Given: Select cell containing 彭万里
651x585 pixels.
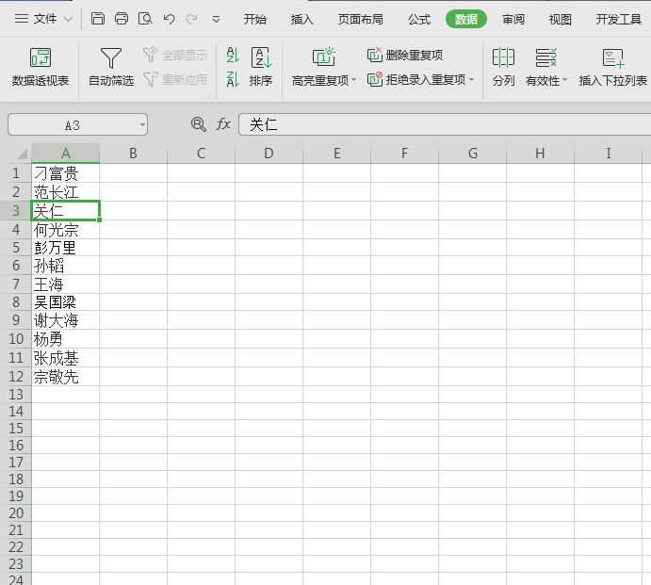Looking at the screenshot, I should click(66, 248).
